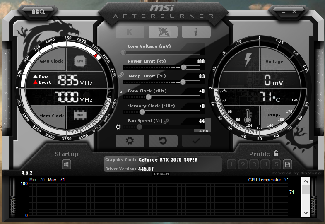
Task: Click the 1935 MHz GPU clock reading
Action: click(75, 80)
